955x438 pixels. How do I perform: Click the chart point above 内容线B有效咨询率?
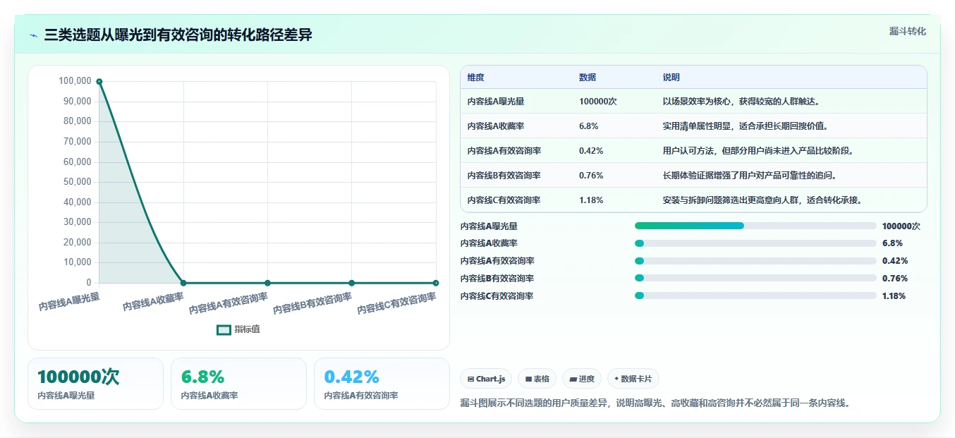click(x=351, y=283)
